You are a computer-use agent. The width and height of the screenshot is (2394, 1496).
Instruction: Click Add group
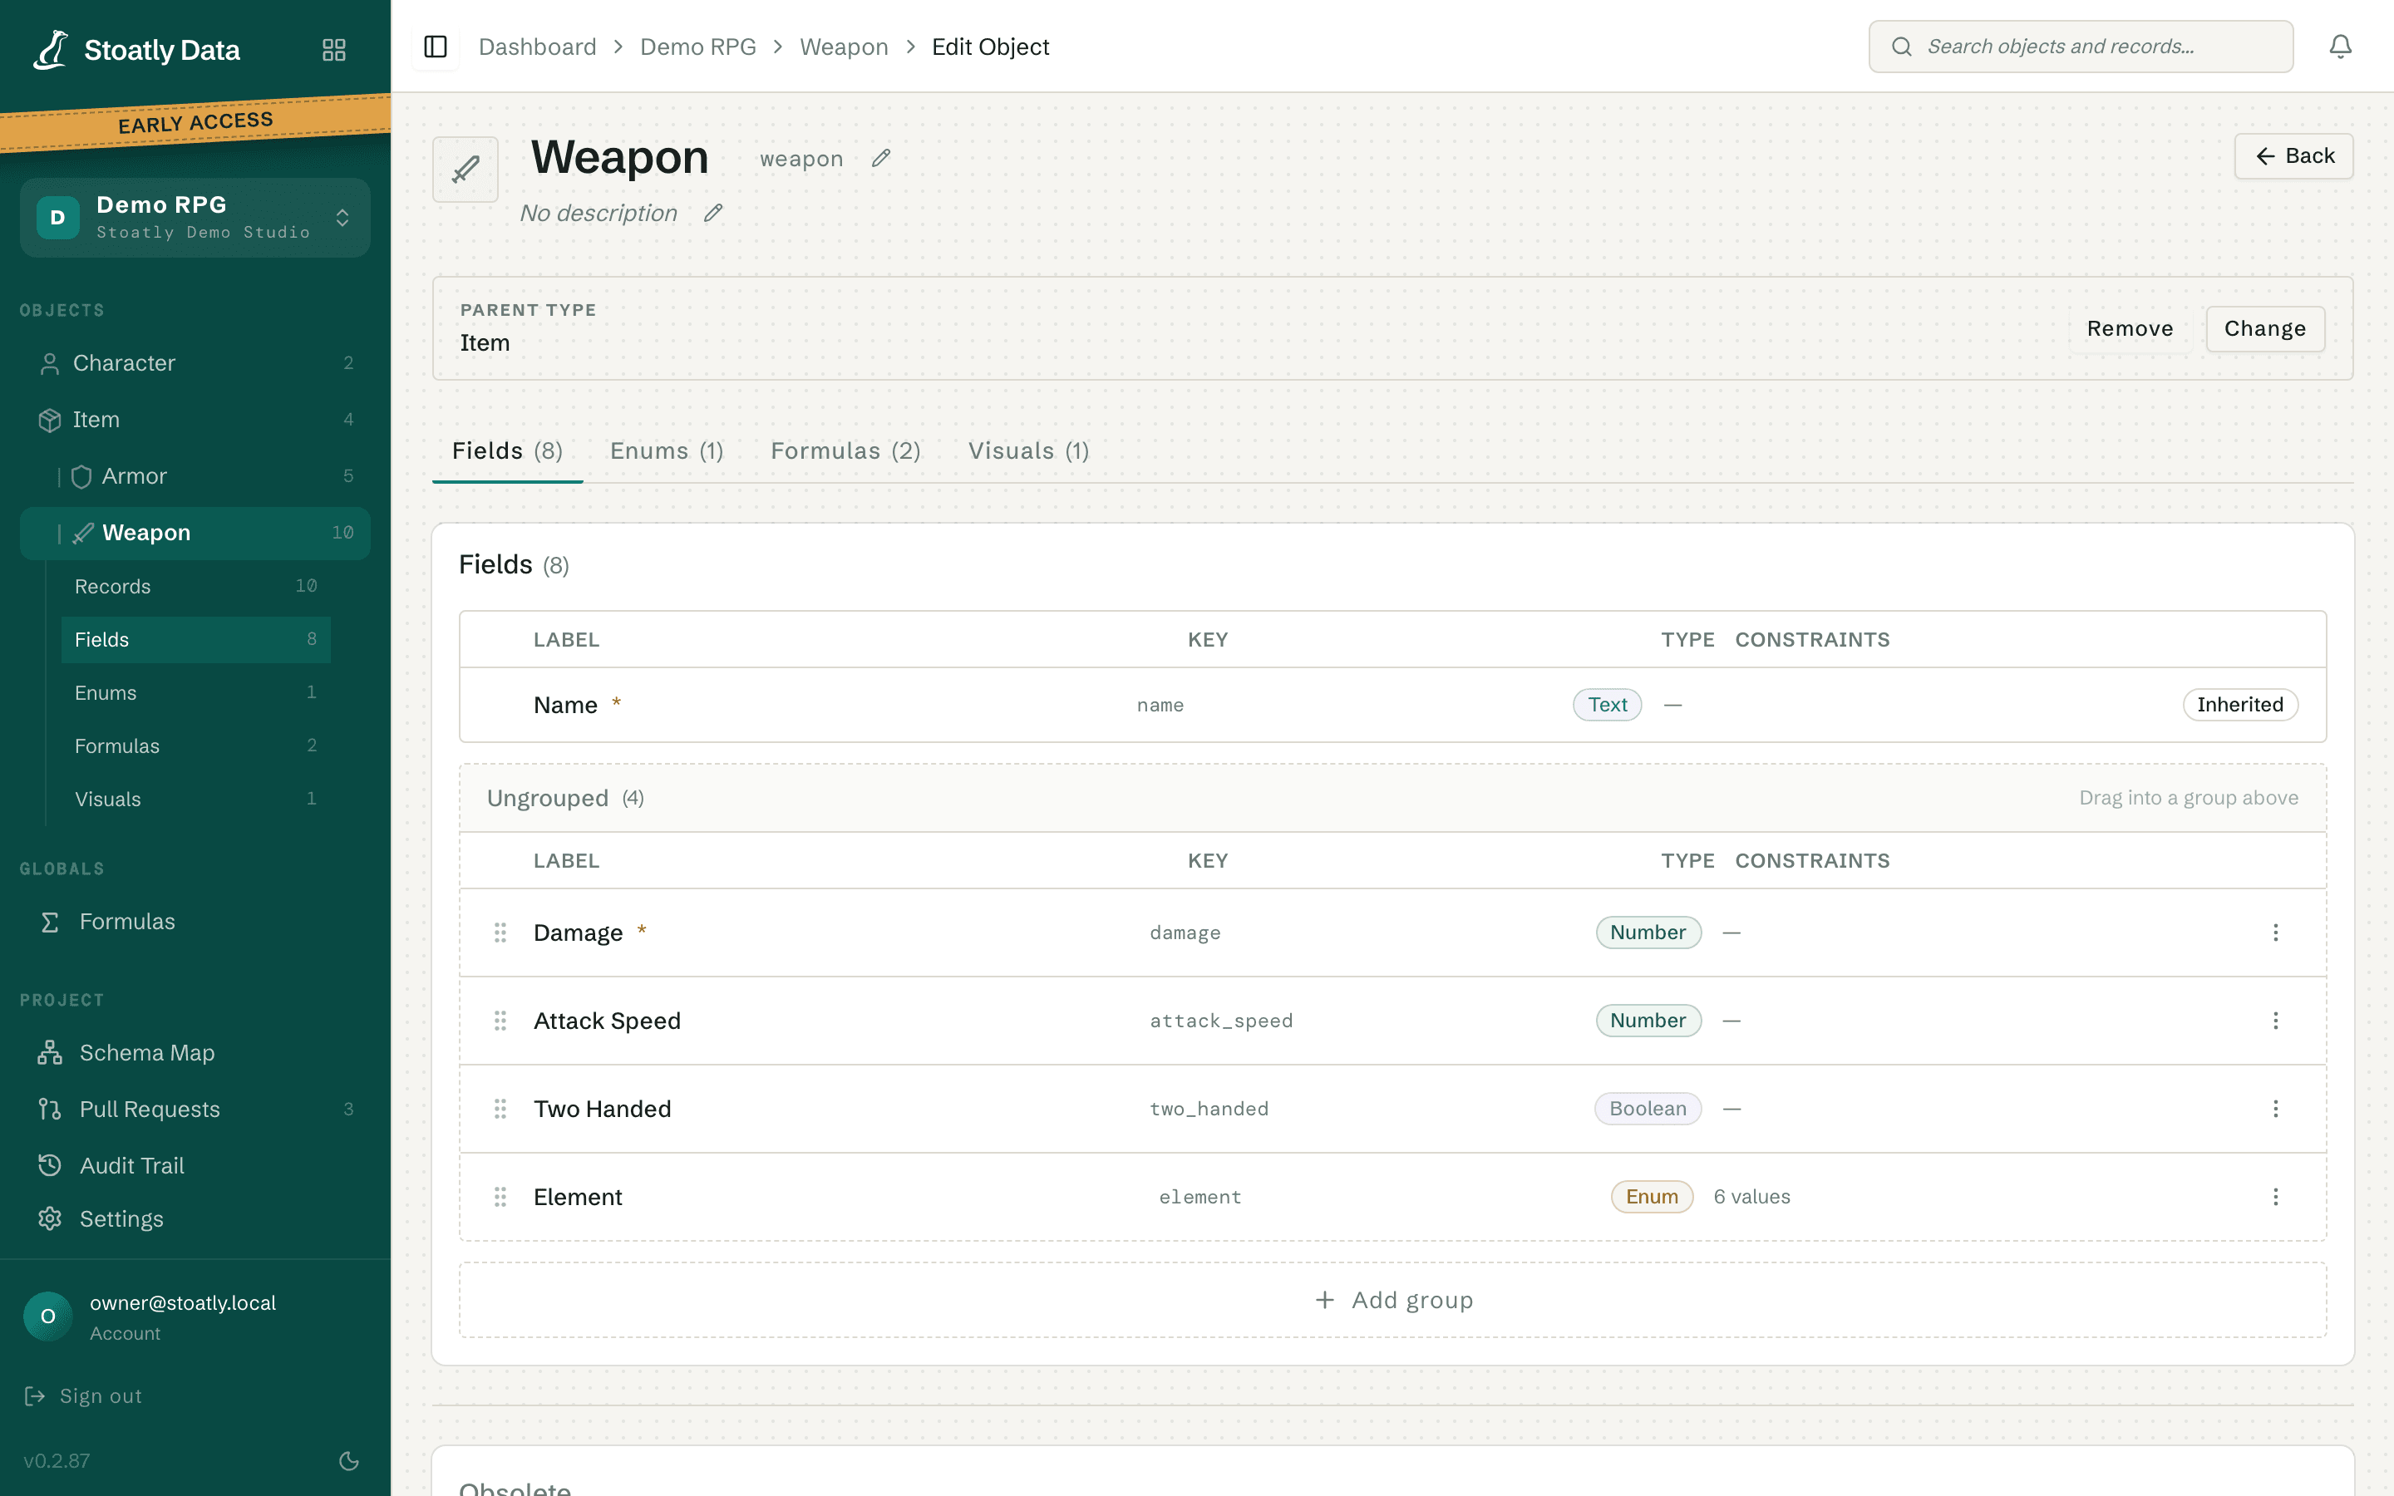1393,1299
